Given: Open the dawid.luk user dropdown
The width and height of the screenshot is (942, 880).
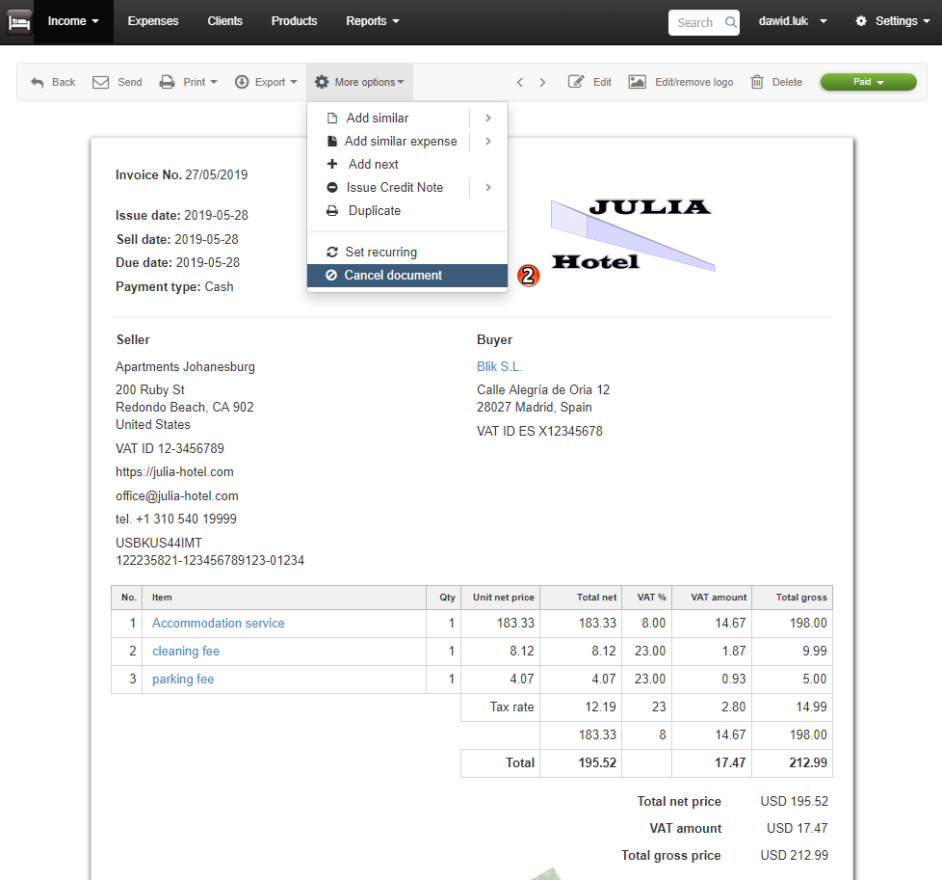Looking at the screenshot, I should [793, 21].
